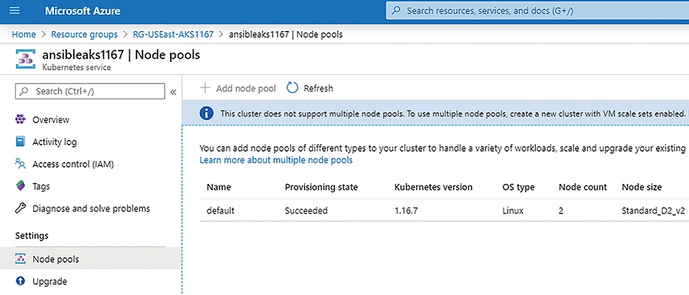The image size is (689, 295).
Task: Select Tags menu item
Action: click(x=41, y=186)
